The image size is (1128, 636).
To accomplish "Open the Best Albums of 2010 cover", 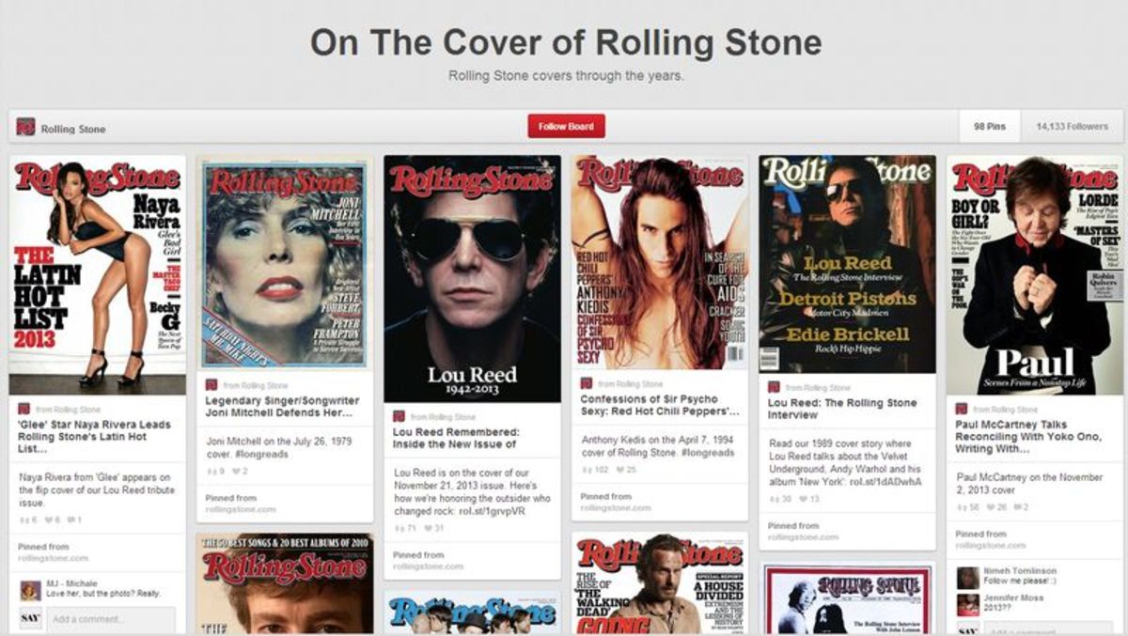I will pyautogui.click(x=285, y=584).
